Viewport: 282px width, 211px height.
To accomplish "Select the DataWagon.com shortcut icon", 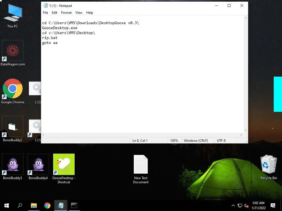I will coord(13,53).
